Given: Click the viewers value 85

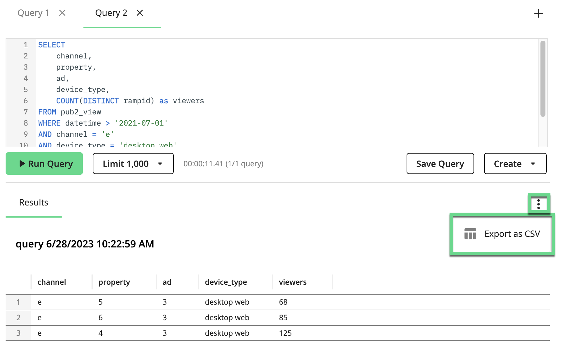Looking at the screenshot, I should (283, 317).
